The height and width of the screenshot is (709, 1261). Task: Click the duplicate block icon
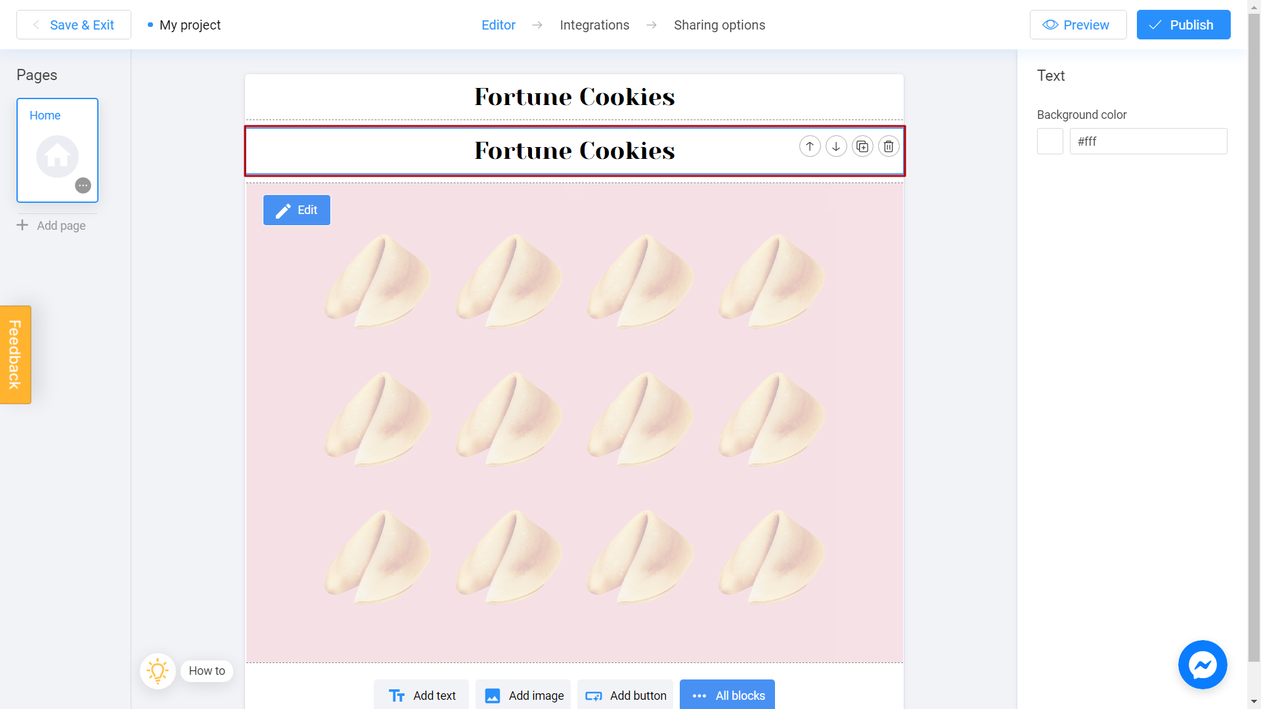point(862,146)
